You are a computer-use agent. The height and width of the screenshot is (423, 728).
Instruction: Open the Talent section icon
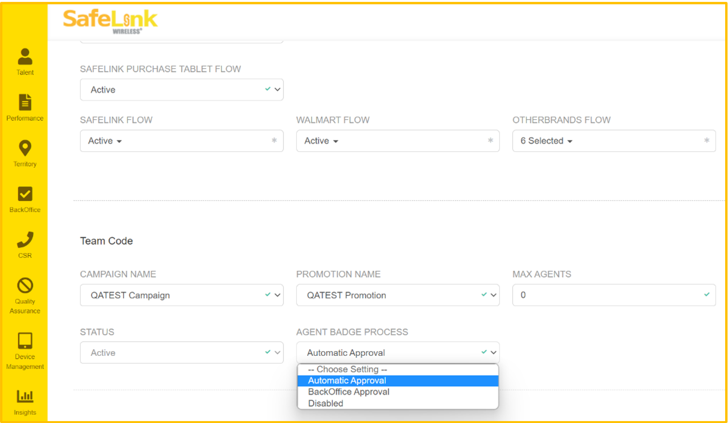[x=25, y=57]
